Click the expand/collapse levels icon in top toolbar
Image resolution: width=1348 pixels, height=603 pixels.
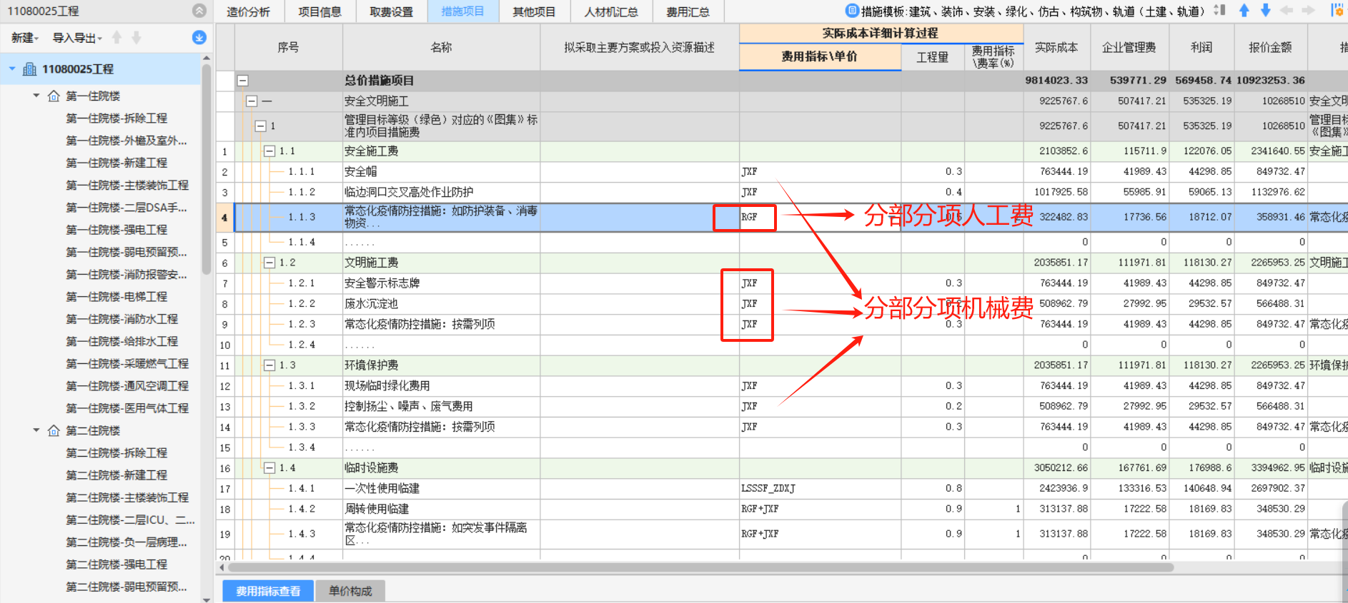click(x=1220, y=11)
